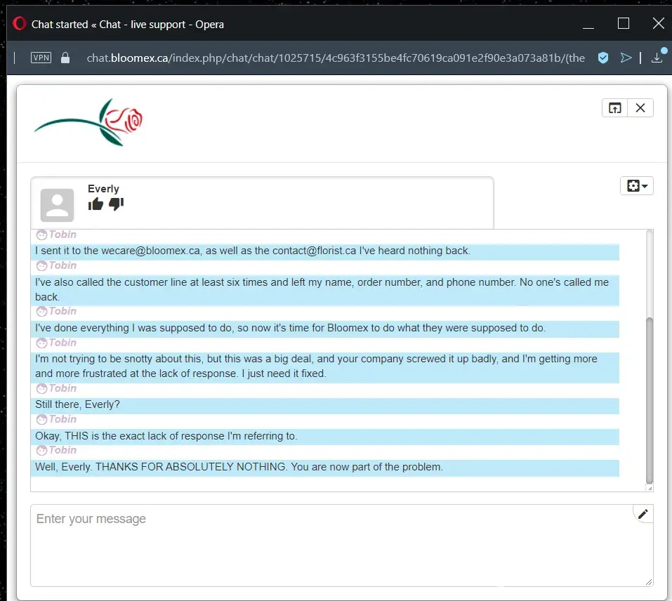Toggle the Opera VPN badge
This screenshot has width=672, height=601.
pyautogui.click(x=41, y=58)
